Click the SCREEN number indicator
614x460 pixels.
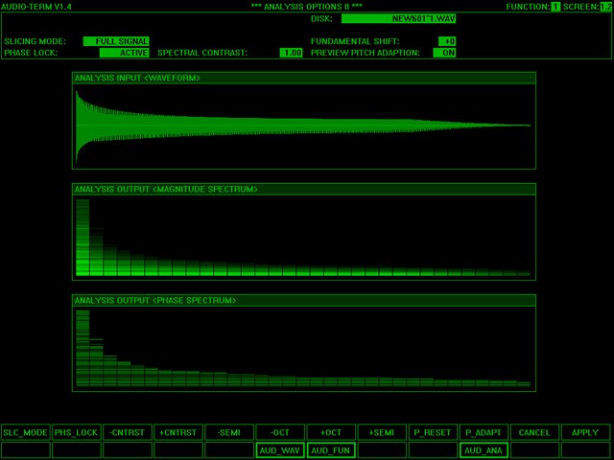[x=605, y=7]
